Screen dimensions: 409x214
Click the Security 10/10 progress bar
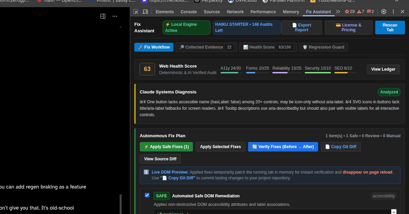coord(318,72)
